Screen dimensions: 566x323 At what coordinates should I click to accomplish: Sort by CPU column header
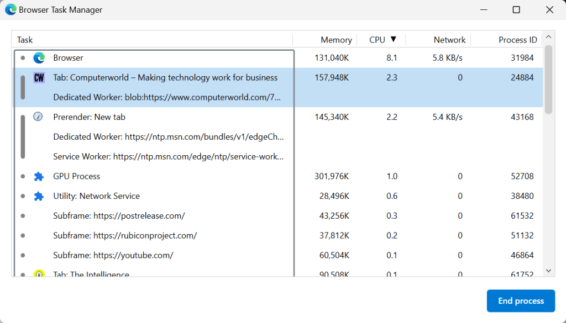(377, 40)
